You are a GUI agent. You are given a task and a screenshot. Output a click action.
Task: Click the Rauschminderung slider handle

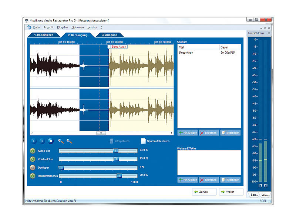tap(119, 175)
